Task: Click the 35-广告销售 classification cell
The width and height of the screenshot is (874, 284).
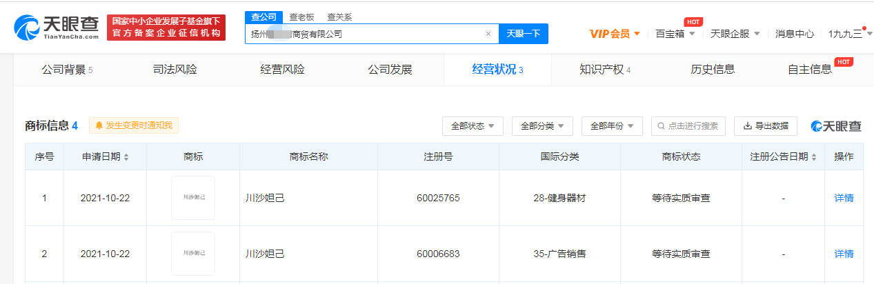Action: (559, 254)
